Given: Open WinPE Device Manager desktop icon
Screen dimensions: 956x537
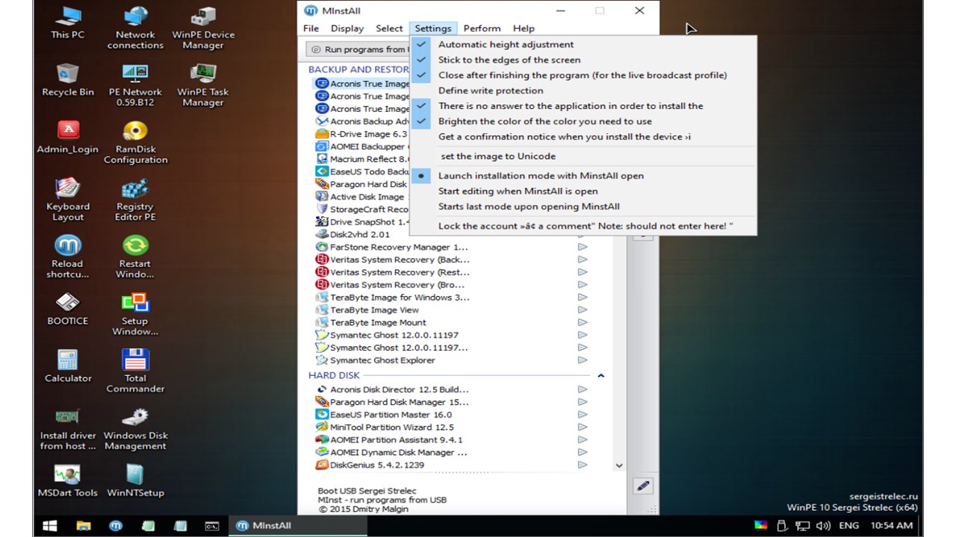Looking at the screenshot, I should click(203, 28).
